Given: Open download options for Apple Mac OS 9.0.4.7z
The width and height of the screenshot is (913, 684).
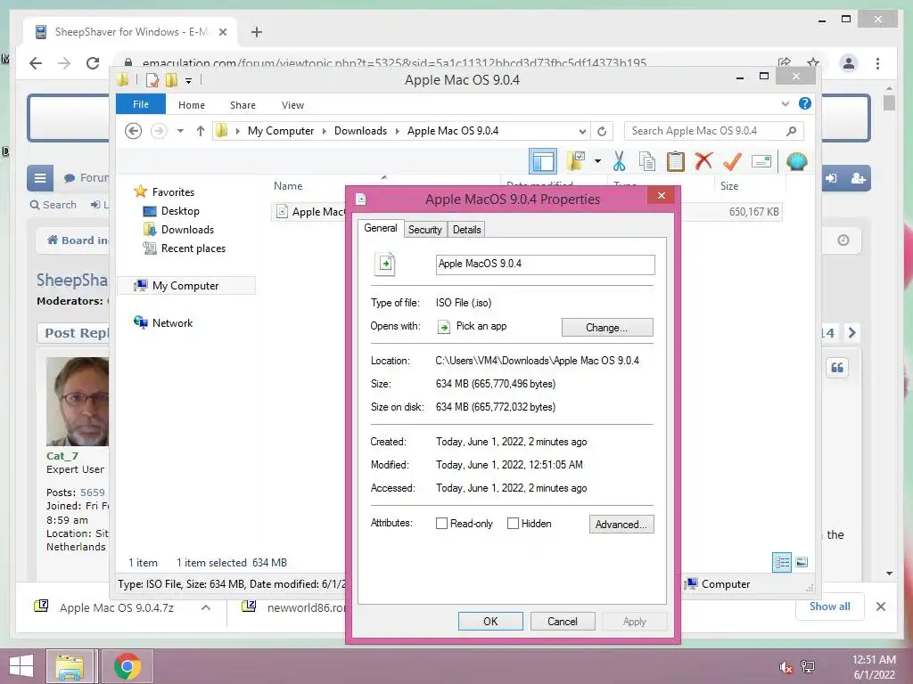Looking at the screenshot, I should click(206, 607).
